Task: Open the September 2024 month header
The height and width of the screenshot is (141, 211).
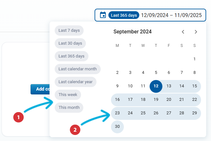Action: [133, 32]
